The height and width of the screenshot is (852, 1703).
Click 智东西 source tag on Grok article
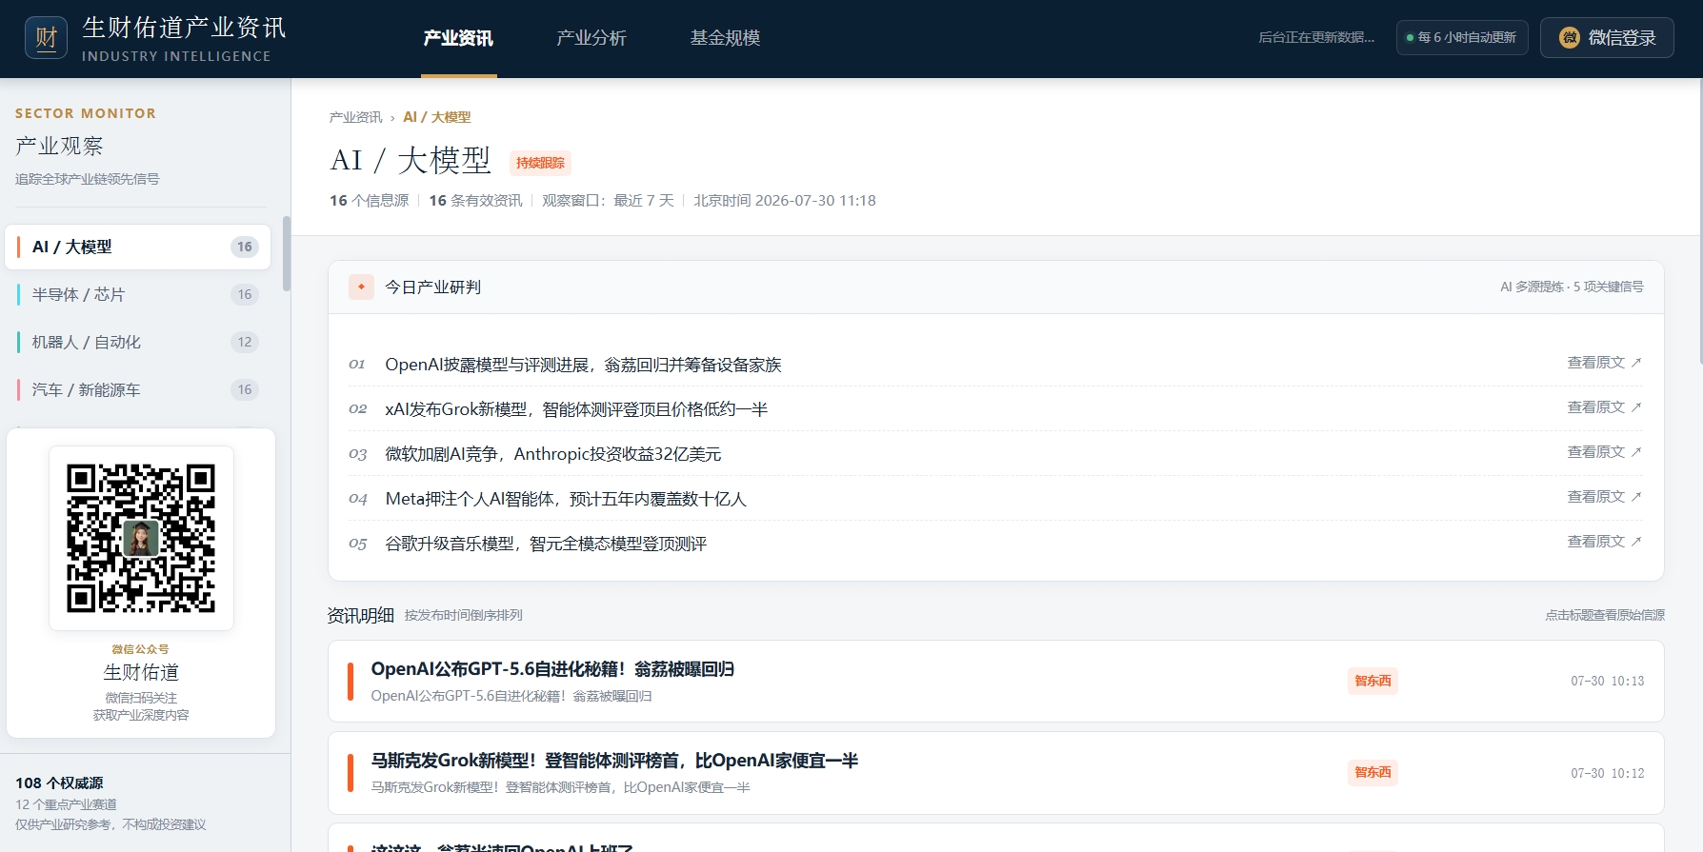click(1372, 772)
